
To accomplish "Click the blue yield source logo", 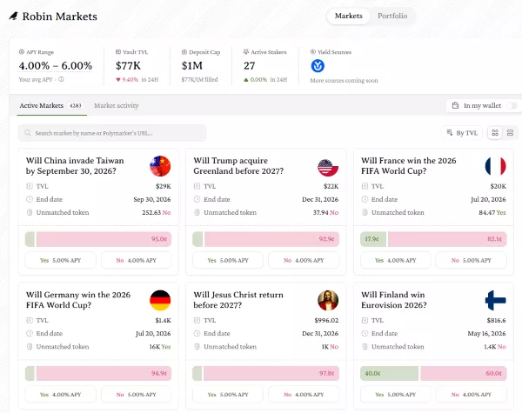I will coord(318,66).
